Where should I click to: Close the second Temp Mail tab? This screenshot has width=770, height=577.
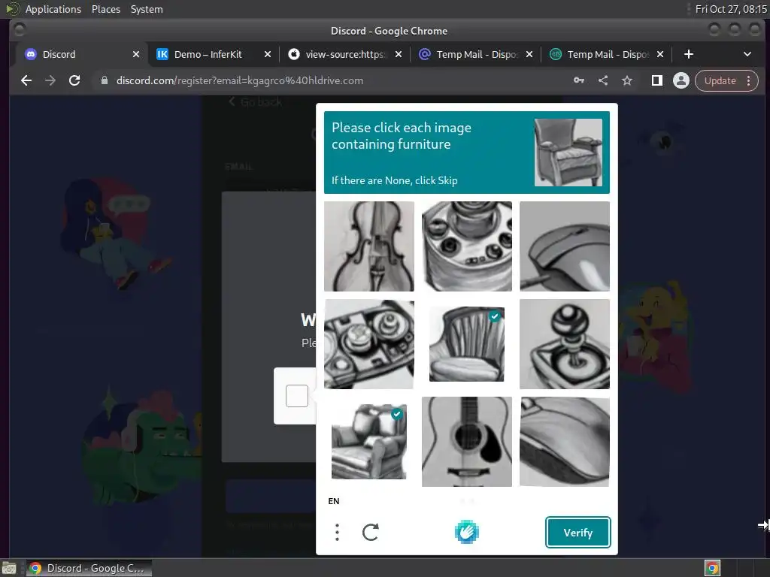[x=660, y=54]
